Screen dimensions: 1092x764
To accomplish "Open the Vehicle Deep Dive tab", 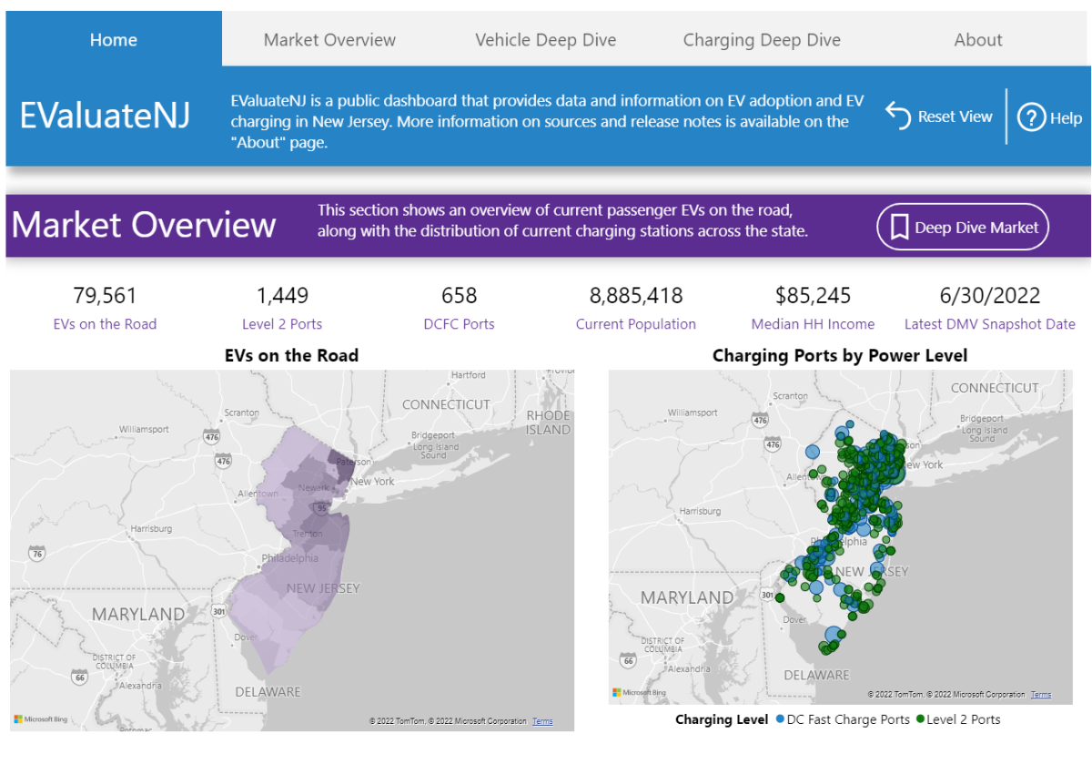I will [546, 40].
